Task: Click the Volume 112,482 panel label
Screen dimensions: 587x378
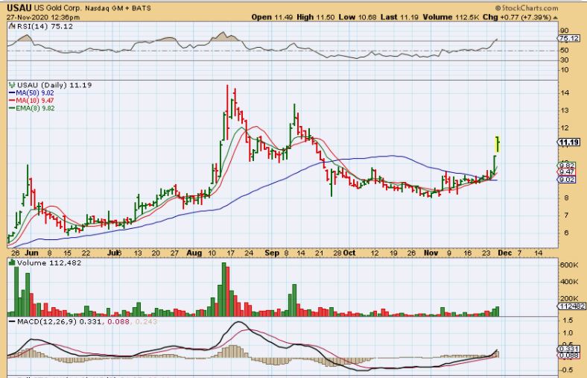Action: (x=49, y=263)
